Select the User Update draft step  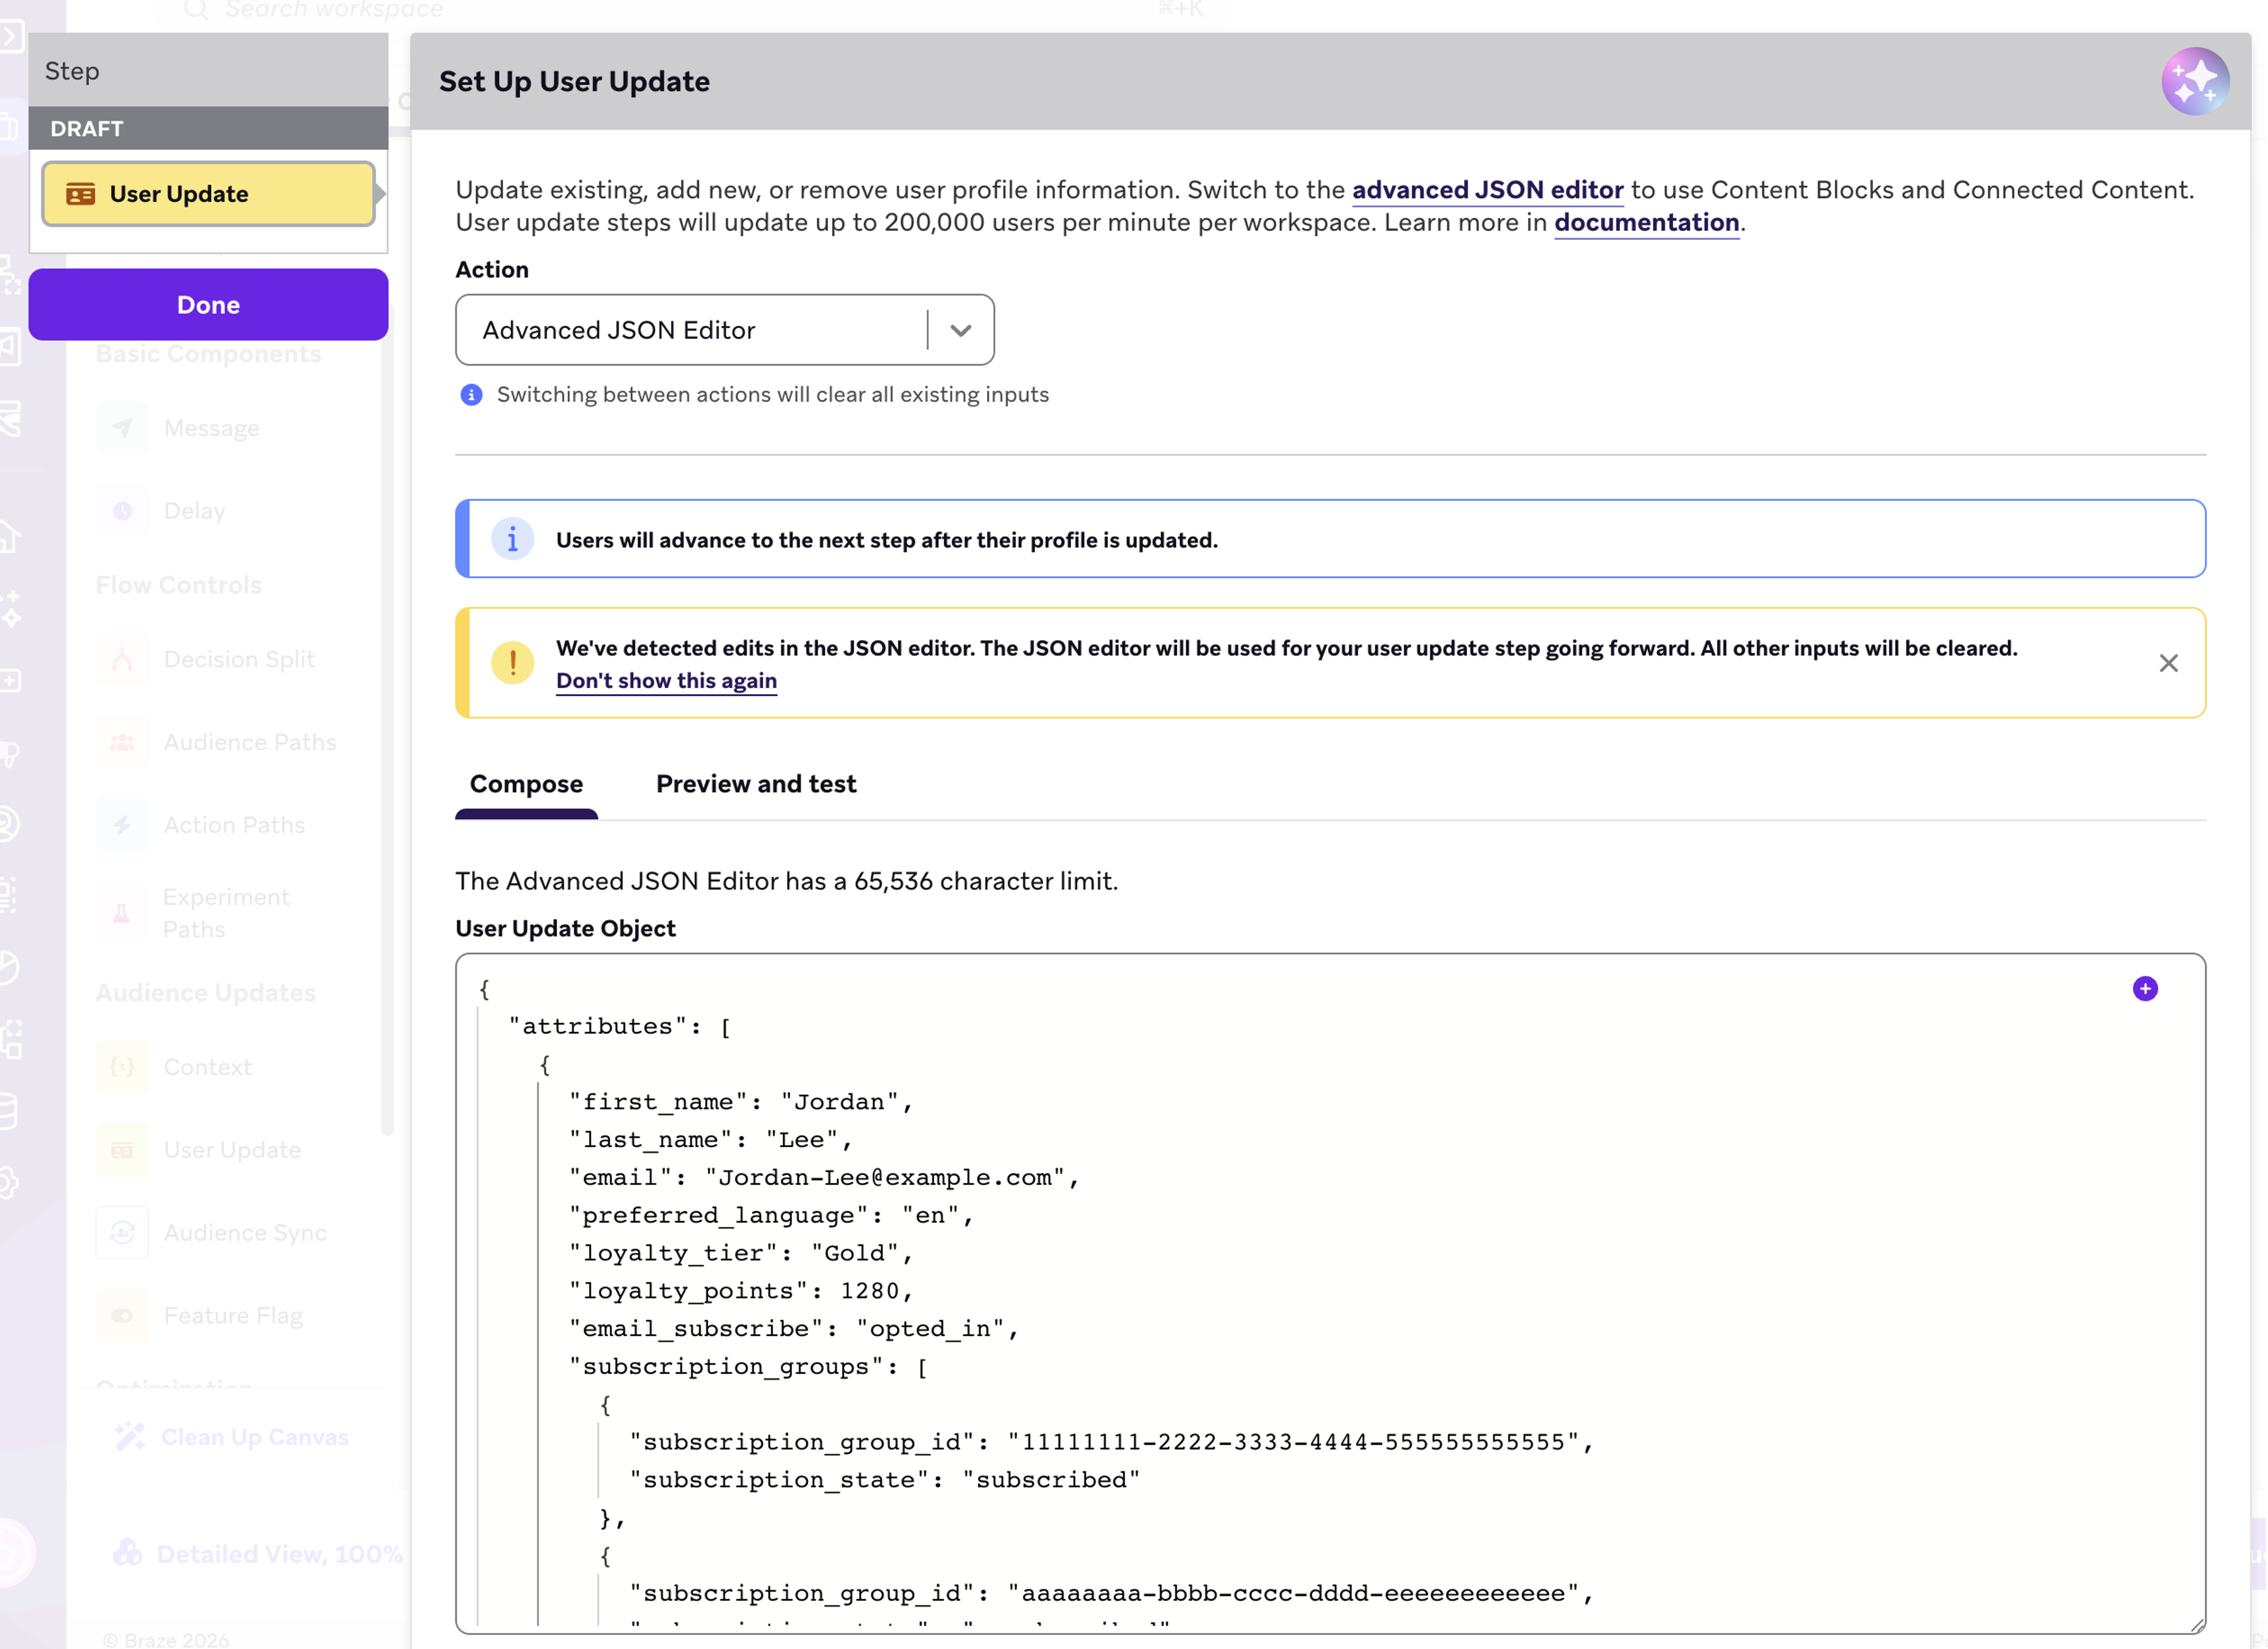coord(208,194)
